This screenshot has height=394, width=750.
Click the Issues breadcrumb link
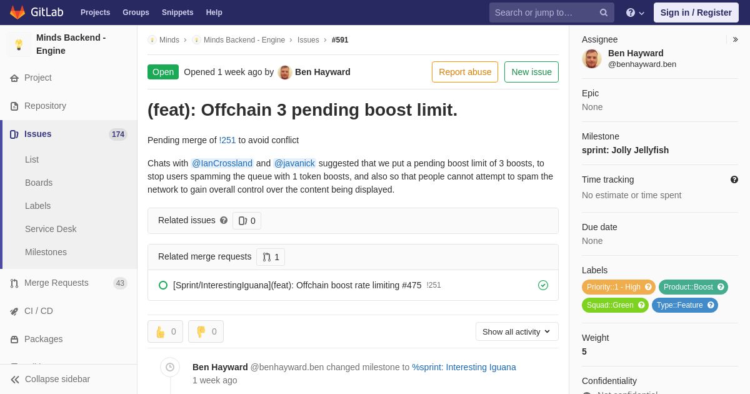click(x=308, y=40)
